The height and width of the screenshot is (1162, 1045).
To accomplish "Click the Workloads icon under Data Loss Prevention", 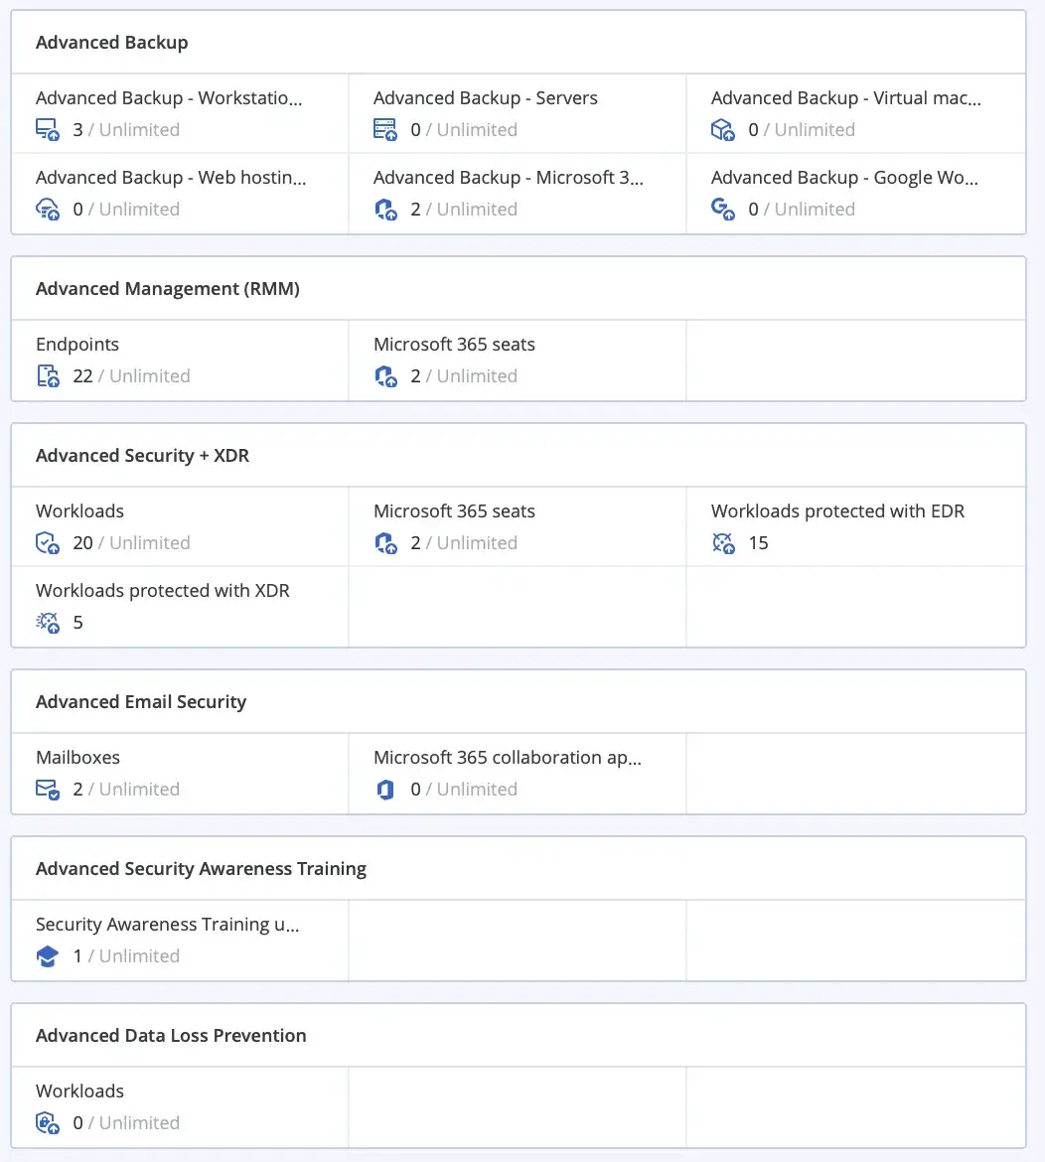I will [48, 1122].
